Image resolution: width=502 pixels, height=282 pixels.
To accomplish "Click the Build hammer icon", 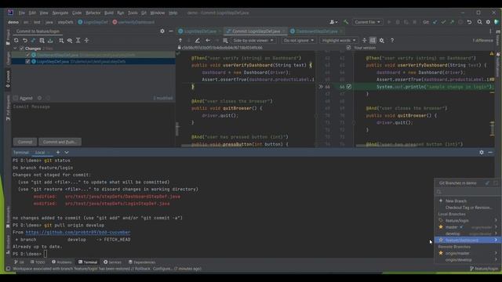I will (346, 22).
